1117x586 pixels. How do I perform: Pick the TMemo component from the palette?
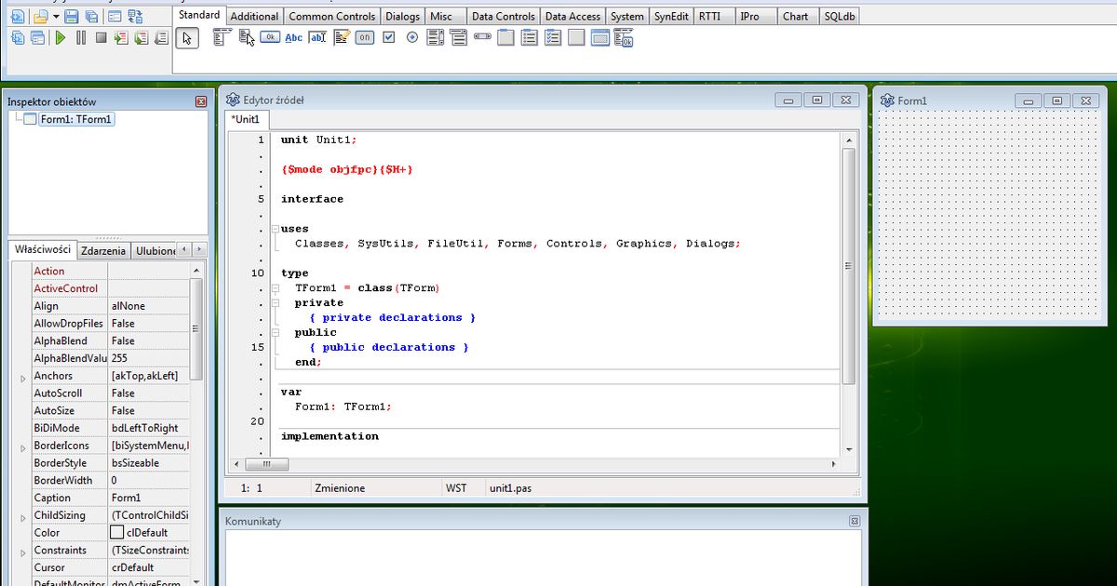[341, 37]
